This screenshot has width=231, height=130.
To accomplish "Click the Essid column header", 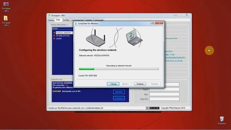I will pos(62,29).
